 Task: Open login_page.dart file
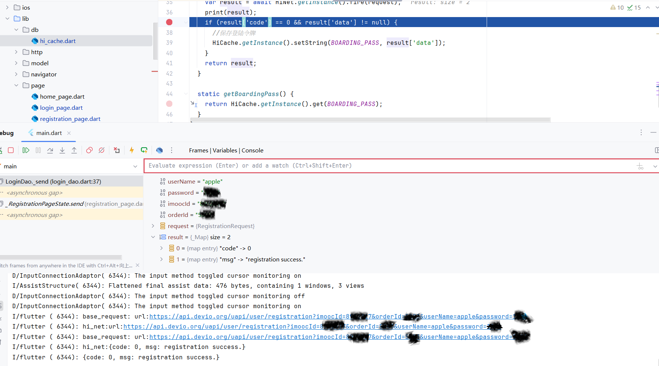coord(61,108)
